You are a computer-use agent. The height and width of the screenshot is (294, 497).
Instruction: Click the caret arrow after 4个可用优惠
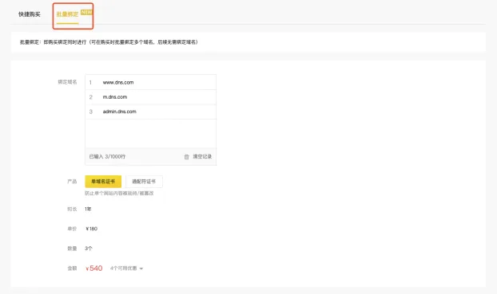click(141, 269)
